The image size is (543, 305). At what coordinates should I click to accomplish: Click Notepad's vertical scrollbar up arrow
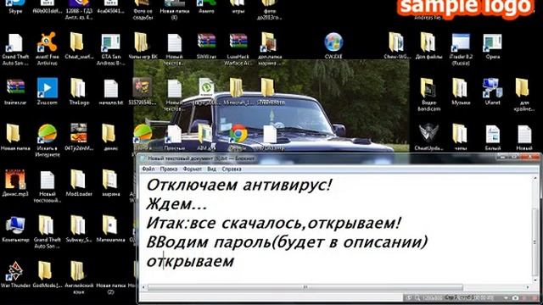point(536,179)
